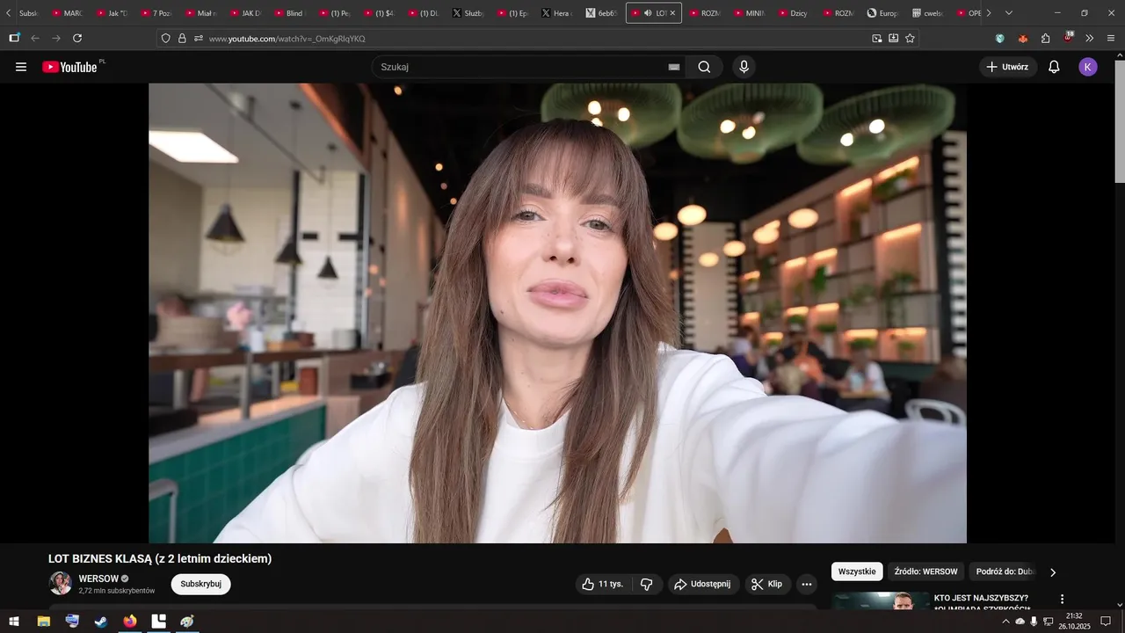Open site permissions icon in address bar

pyautogui.click(x=199, y=39)
